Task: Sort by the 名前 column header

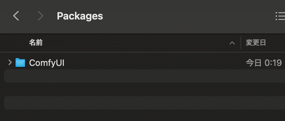Action: 36,43
